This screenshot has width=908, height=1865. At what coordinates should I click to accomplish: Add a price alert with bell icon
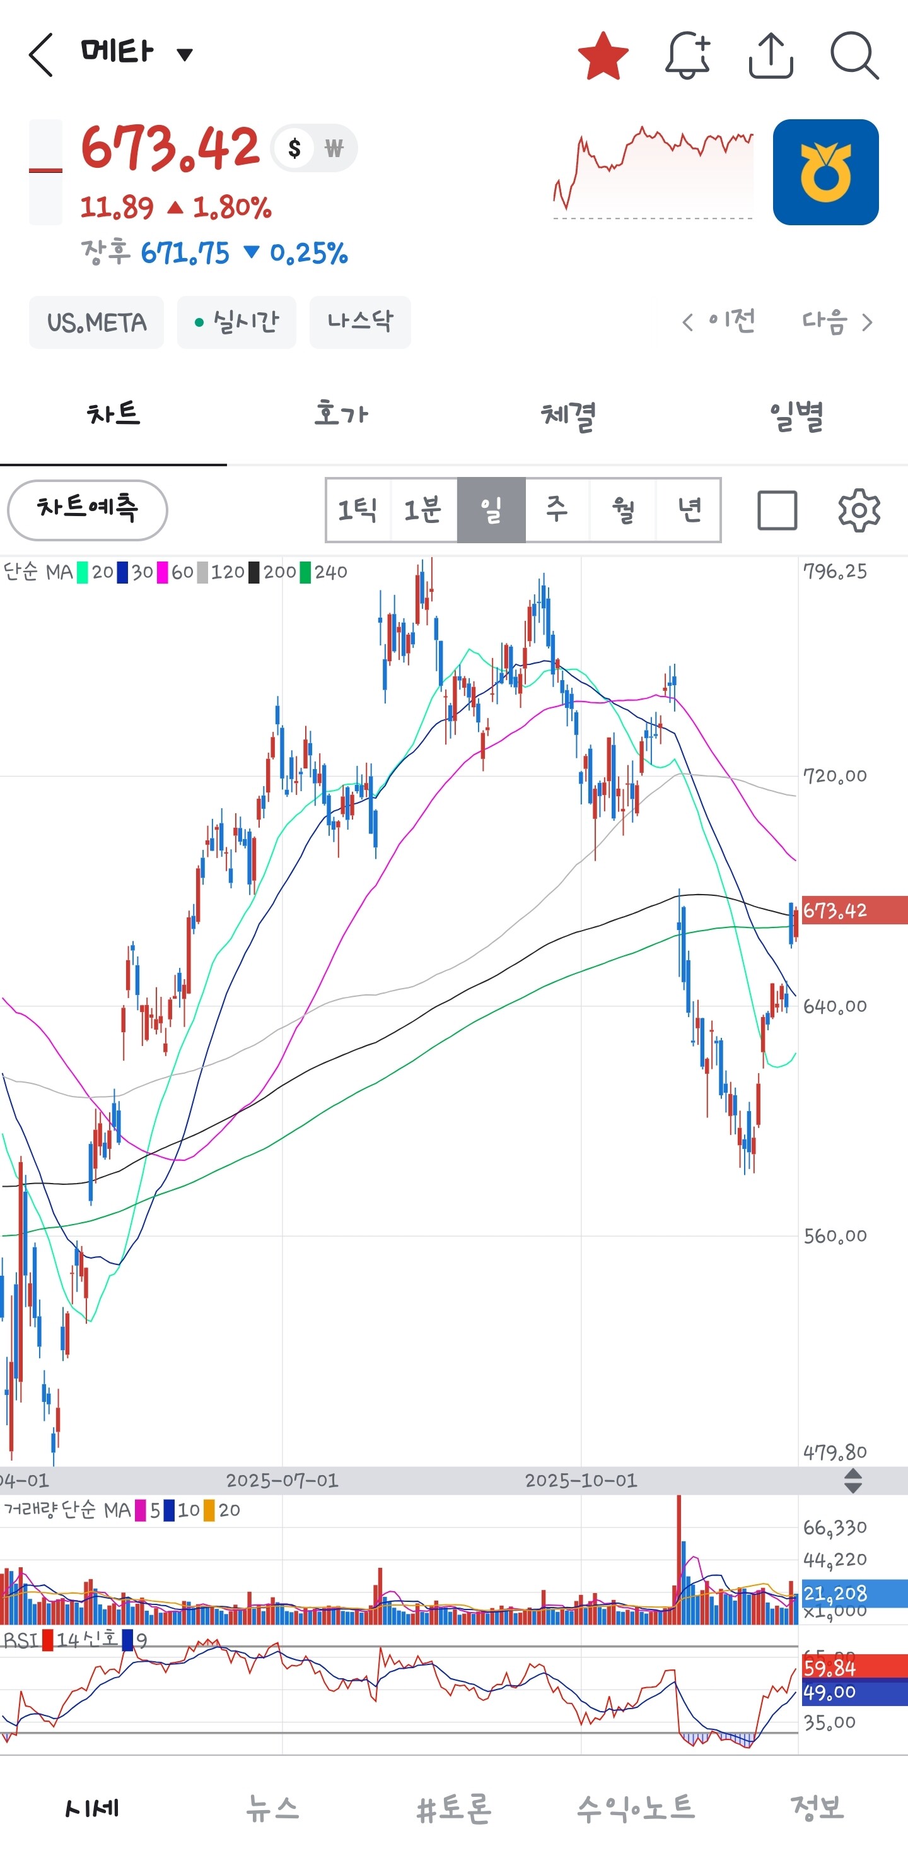click(687, 55)
